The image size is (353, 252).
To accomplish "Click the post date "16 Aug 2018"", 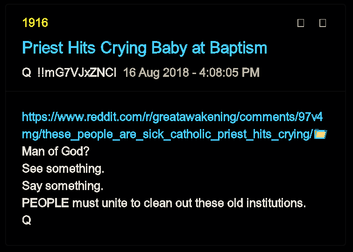I will (x=155, y=73).
